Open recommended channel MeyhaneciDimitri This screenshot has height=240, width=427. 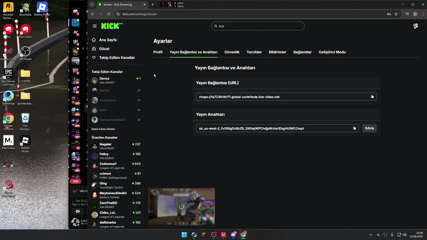point(116,195)
